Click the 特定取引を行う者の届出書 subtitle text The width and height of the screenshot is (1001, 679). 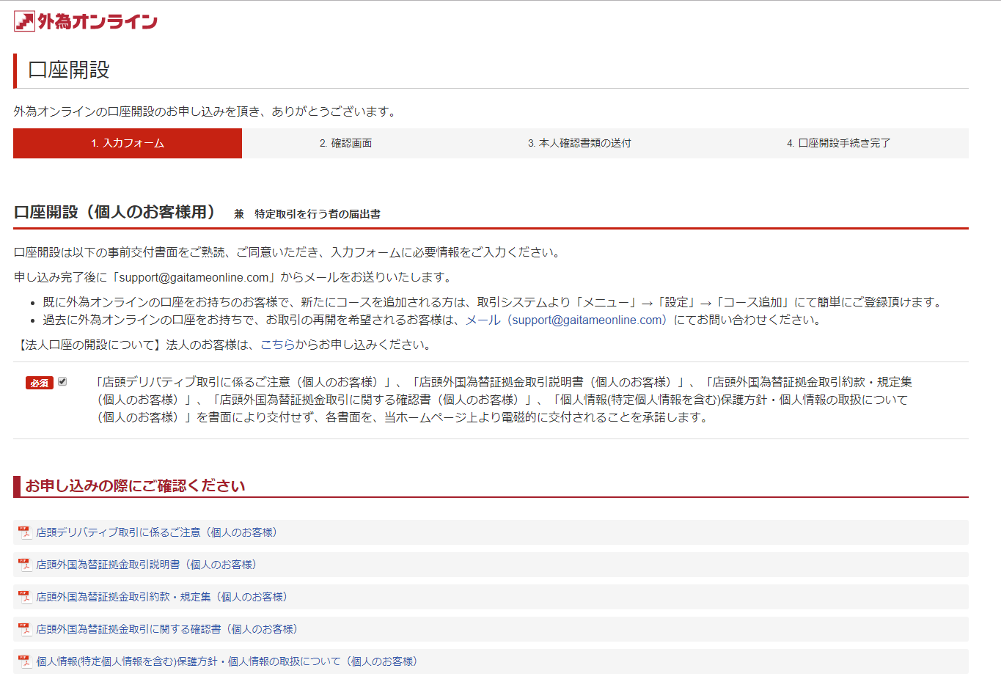point(318,214)
